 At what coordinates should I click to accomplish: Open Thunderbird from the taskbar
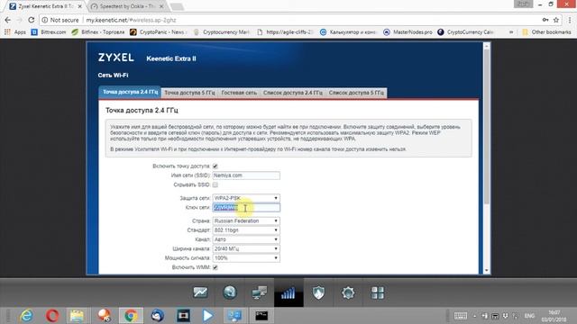pyautogui.click(x=157, y=316)
